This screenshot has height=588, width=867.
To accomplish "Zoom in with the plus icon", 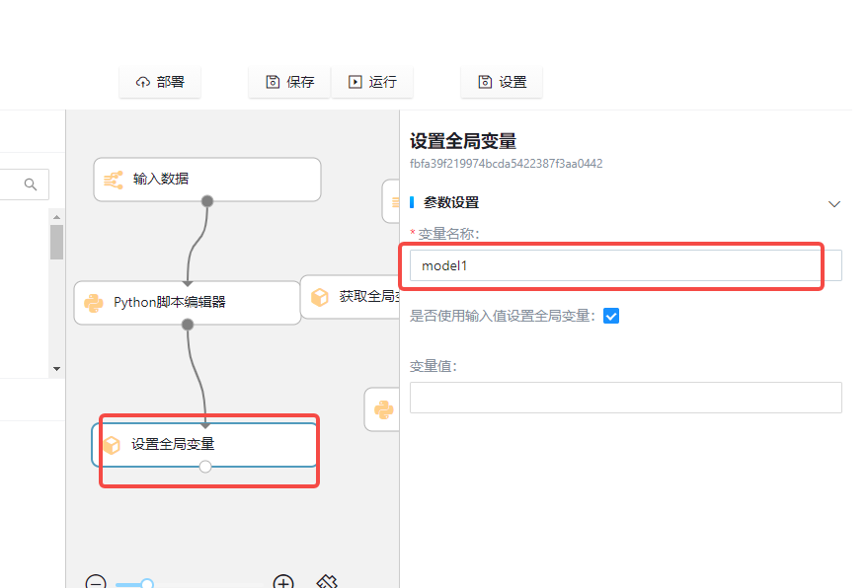I will (x=283, y=582).
